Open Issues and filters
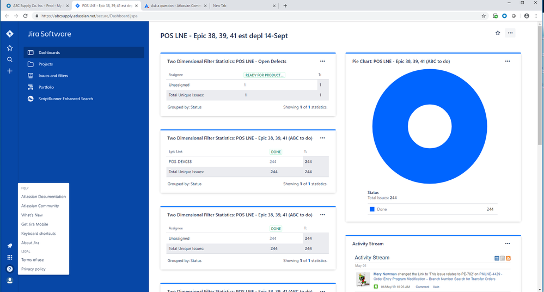Viewport: 544px width, 292px height. 84,76
